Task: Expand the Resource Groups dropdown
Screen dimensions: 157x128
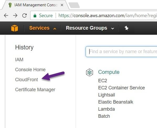Action: coord(90,28)
